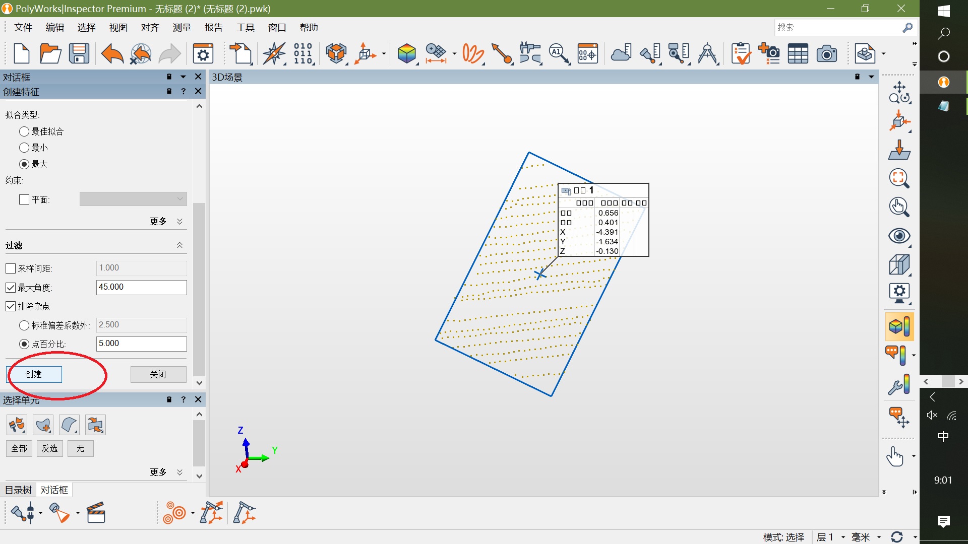Click the Save project floppy icon
Image resolution: width=968 pixels, height=544 pixels.
tap(79, 53)
